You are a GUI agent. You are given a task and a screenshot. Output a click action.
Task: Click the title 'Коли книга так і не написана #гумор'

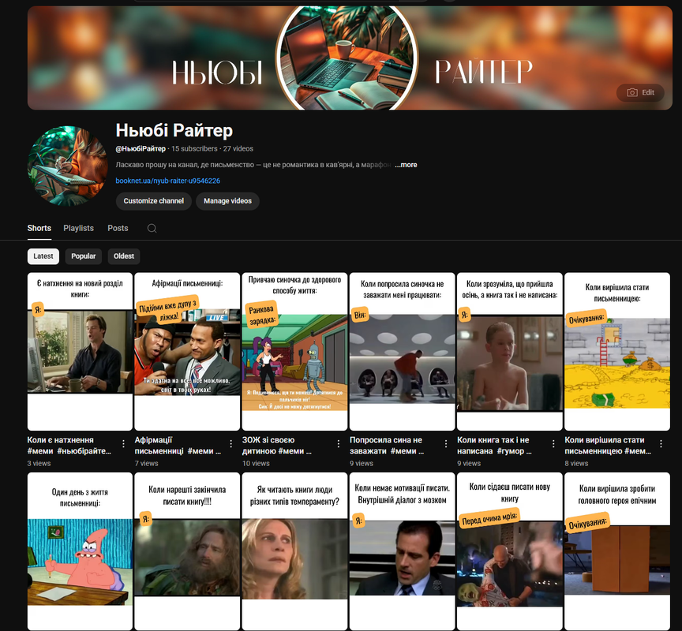tap(495, 446)
